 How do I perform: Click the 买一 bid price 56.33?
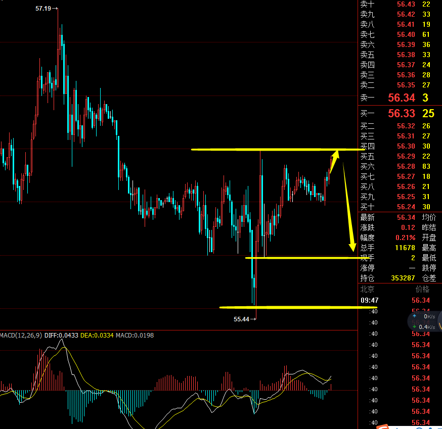[x=401, y=113]
